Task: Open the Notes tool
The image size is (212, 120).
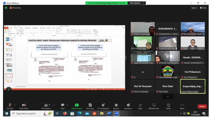Action: 168,106
